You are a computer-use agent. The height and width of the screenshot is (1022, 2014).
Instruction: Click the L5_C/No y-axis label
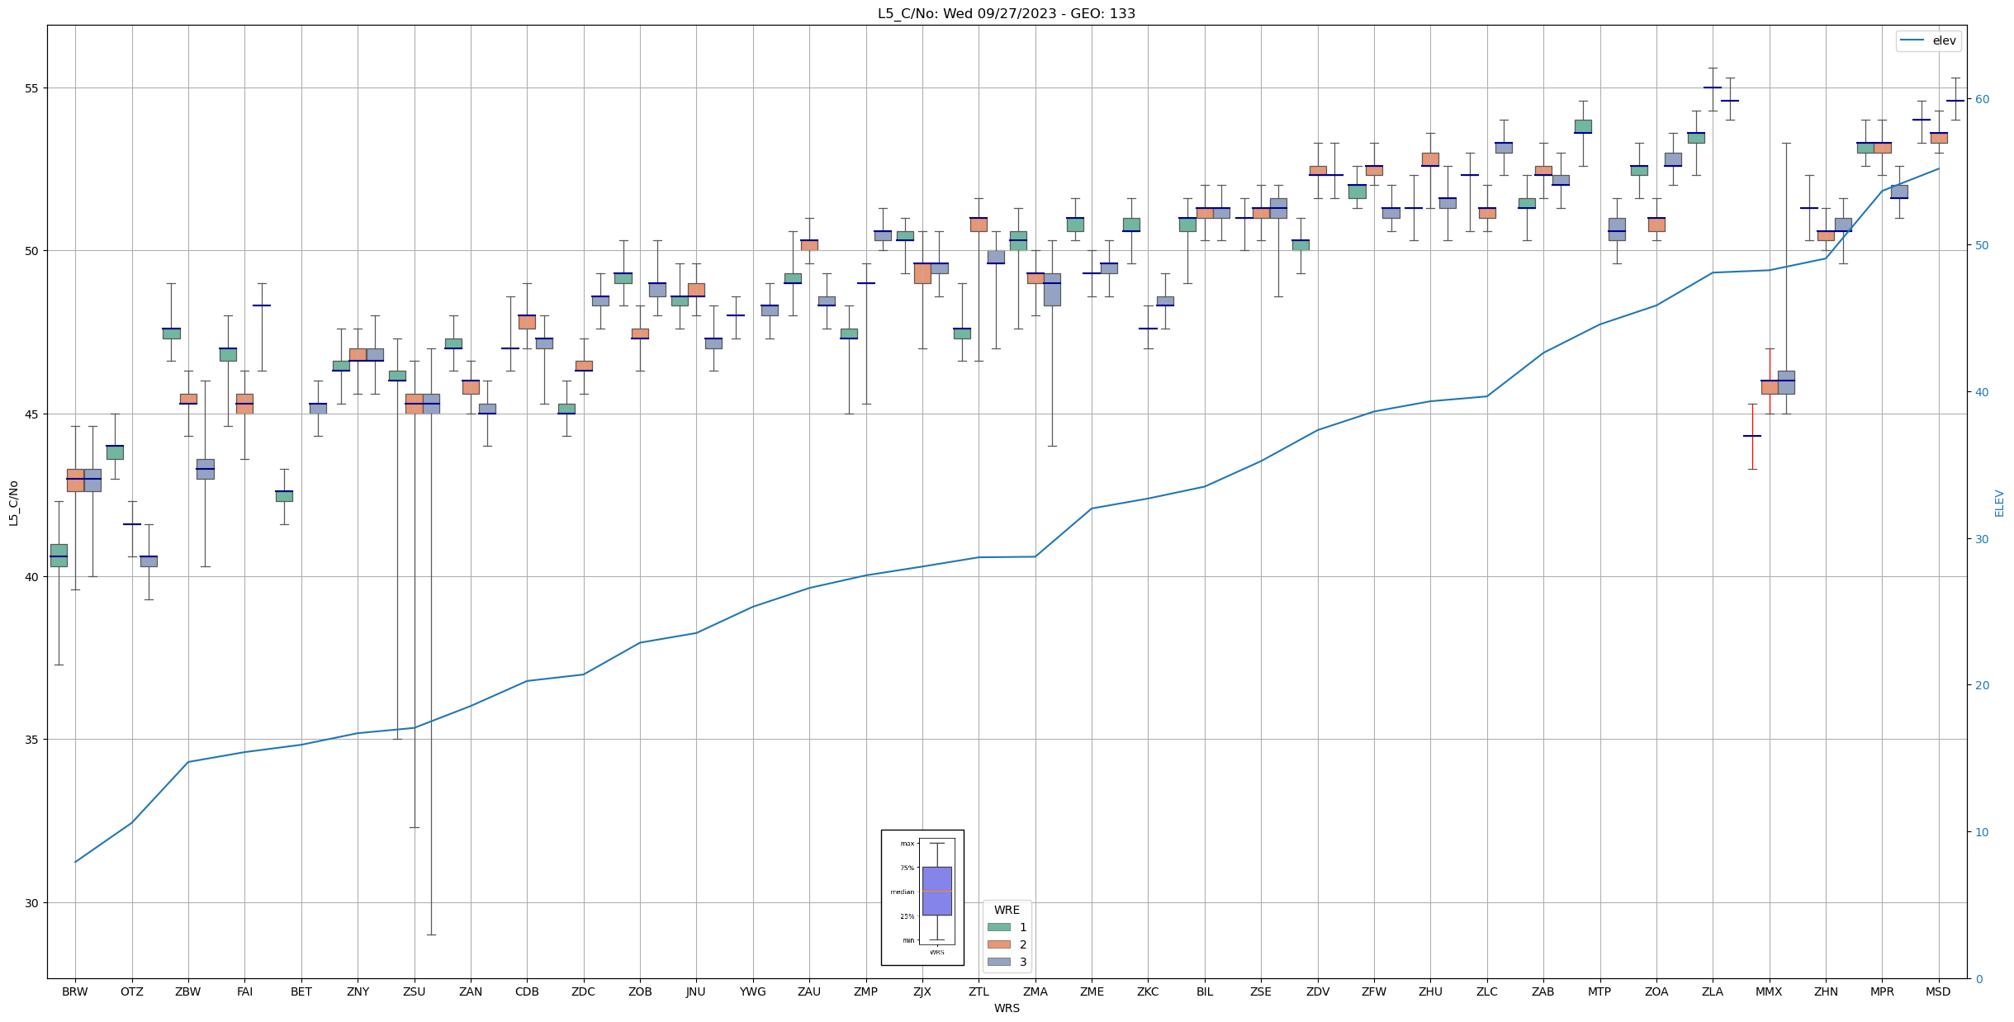[13, 503]
